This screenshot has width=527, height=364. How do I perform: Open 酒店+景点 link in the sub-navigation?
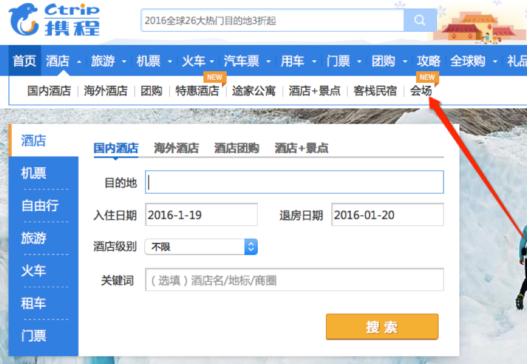tap(314, 91)
